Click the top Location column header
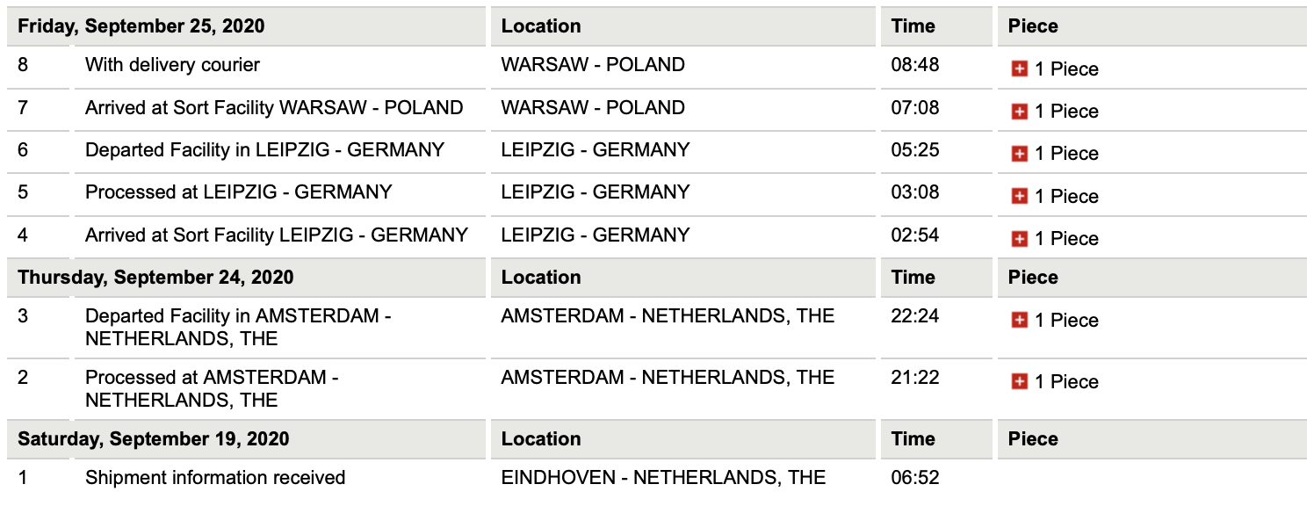The image size is (1314, 506). tap(541, 26)
